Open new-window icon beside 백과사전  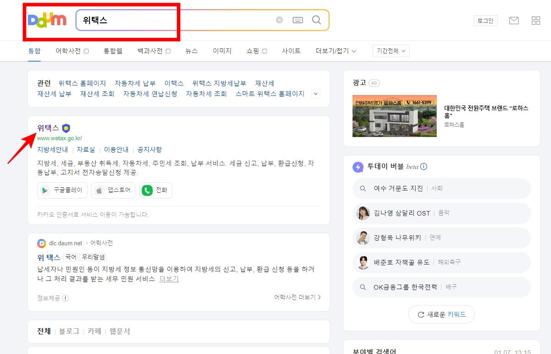pyautogui.click(x=168, y=51)
